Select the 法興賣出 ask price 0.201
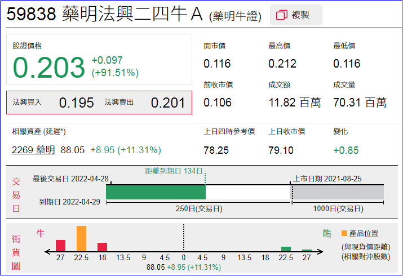Viewport: 403px width, 276px height. pos(167,103)
